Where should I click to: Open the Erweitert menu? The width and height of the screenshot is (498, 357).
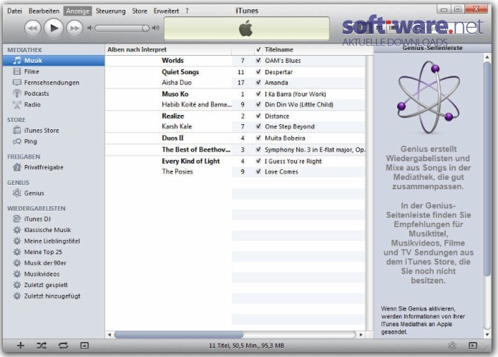(x=166, y=11)
